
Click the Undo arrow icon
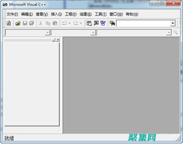(x=64, y=23)
